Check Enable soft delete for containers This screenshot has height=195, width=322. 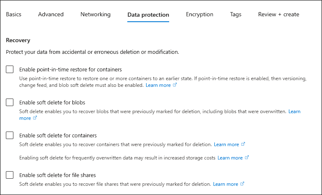[10, 135]
